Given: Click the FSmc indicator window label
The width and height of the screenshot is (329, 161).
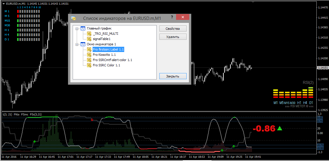Looking at the screenshot, I should [x=25, y=115].
